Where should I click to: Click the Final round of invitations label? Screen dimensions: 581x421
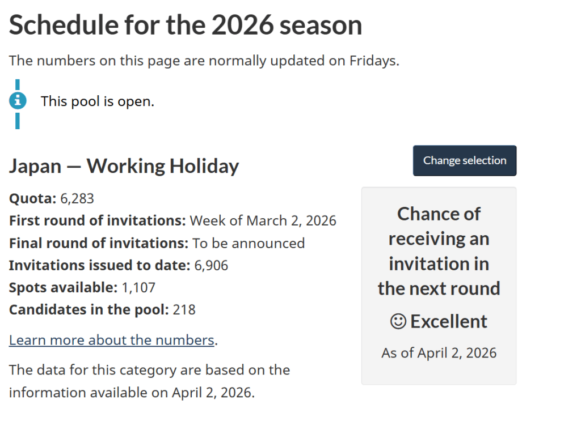pyautogui.click(x=98, y=243)
